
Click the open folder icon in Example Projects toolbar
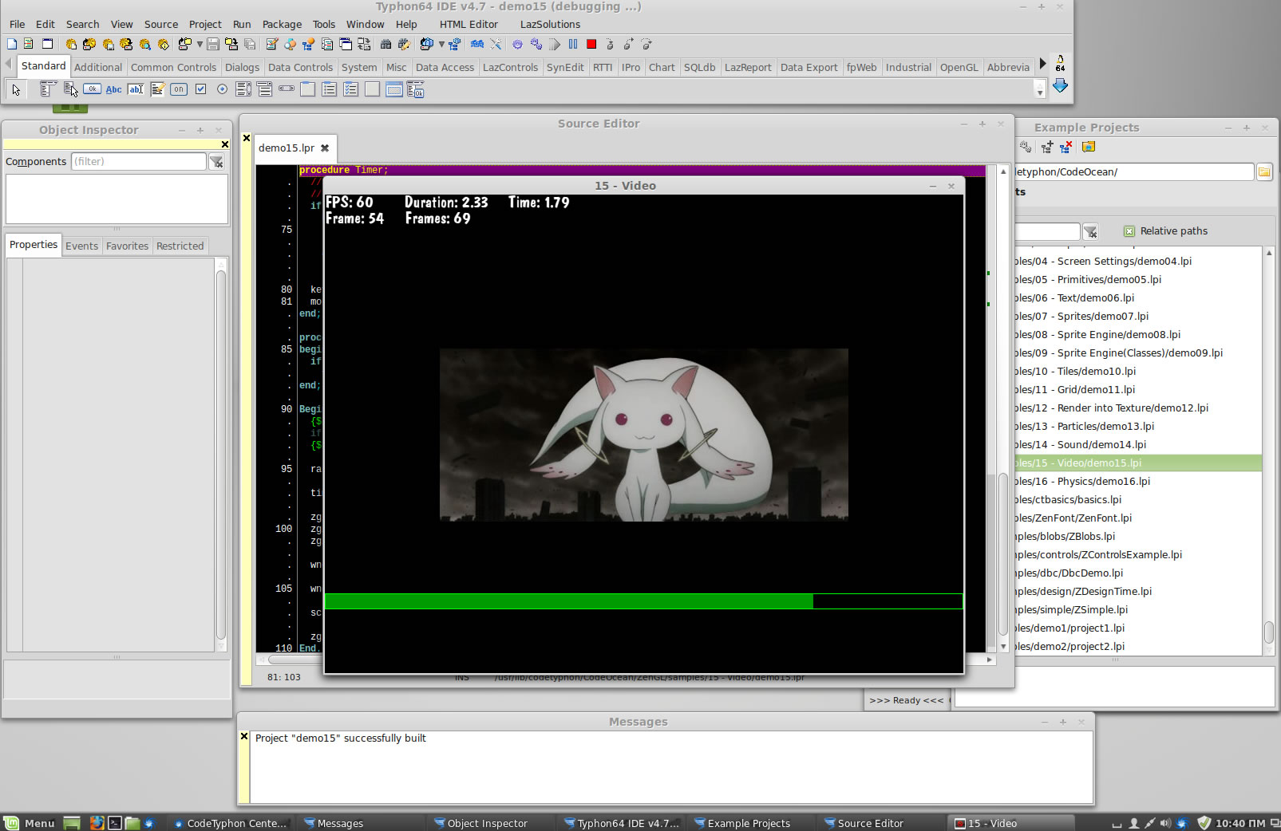1088,147
